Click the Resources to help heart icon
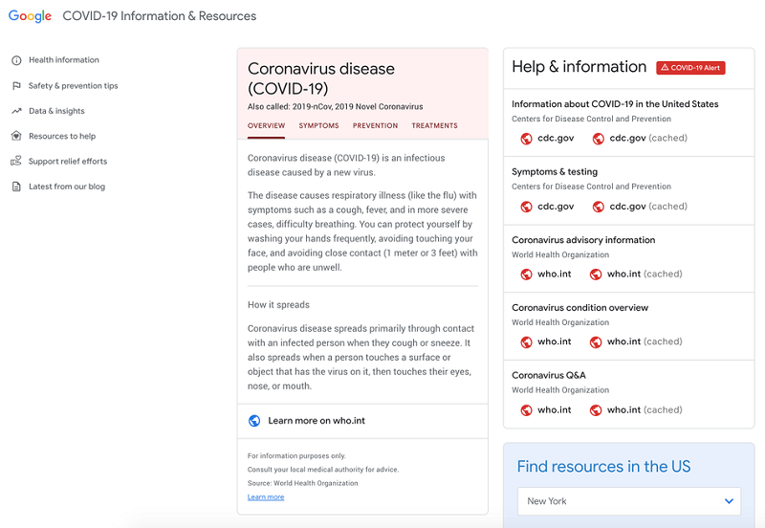This screenshot has height=528, width=765. click(16, 136)
